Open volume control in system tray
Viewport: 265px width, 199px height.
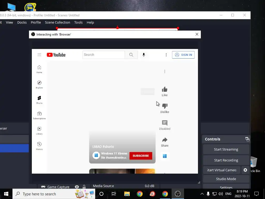coord(220,194)
